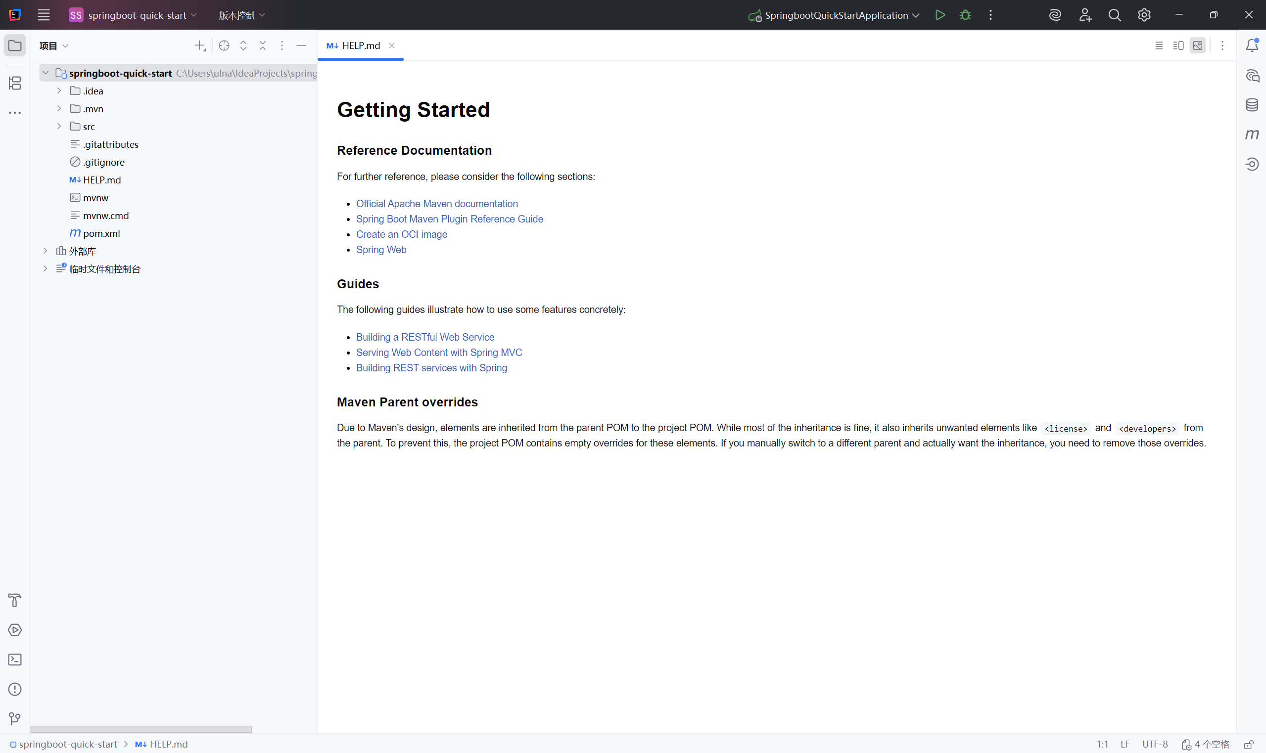Click the Debug bug icon

click(965, 15)
